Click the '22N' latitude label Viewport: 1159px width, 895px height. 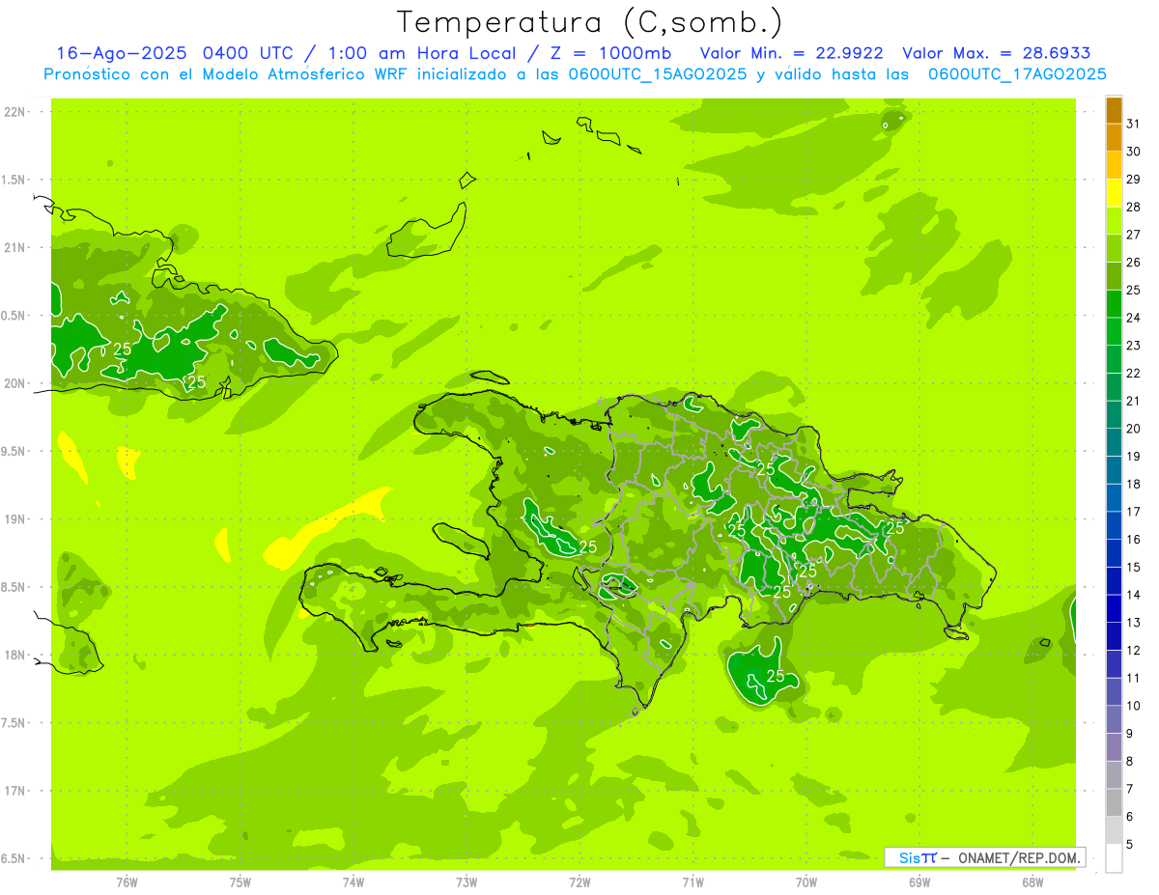click(x=15, y=112)
